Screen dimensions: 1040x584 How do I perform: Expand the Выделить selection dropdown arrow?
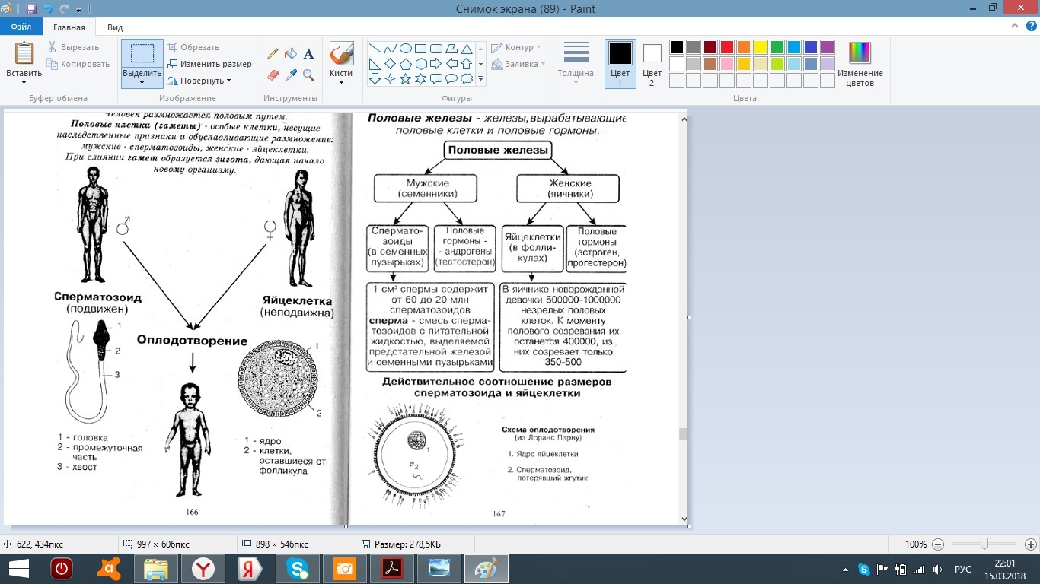142,82
